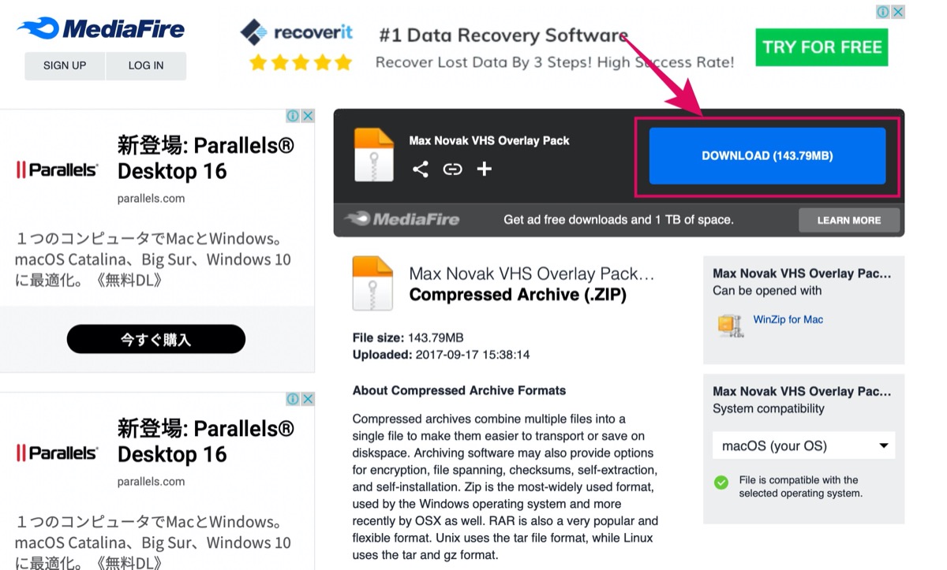Click the file title in the dark download bar
Screen dimensions: 947x570
489,140
